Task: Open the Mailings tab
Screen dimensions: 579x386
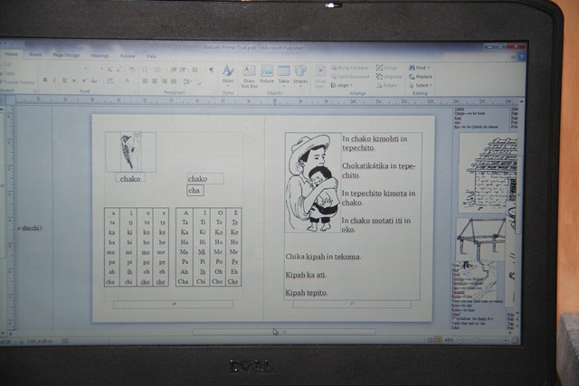Action: point(100,56)
